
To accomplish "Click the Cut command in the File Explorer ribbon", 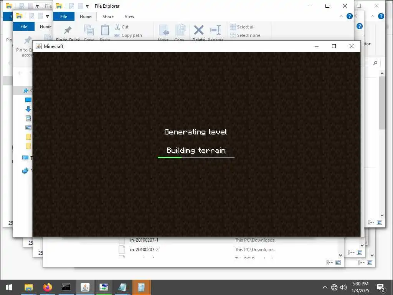I will click(x=122, y=27).
